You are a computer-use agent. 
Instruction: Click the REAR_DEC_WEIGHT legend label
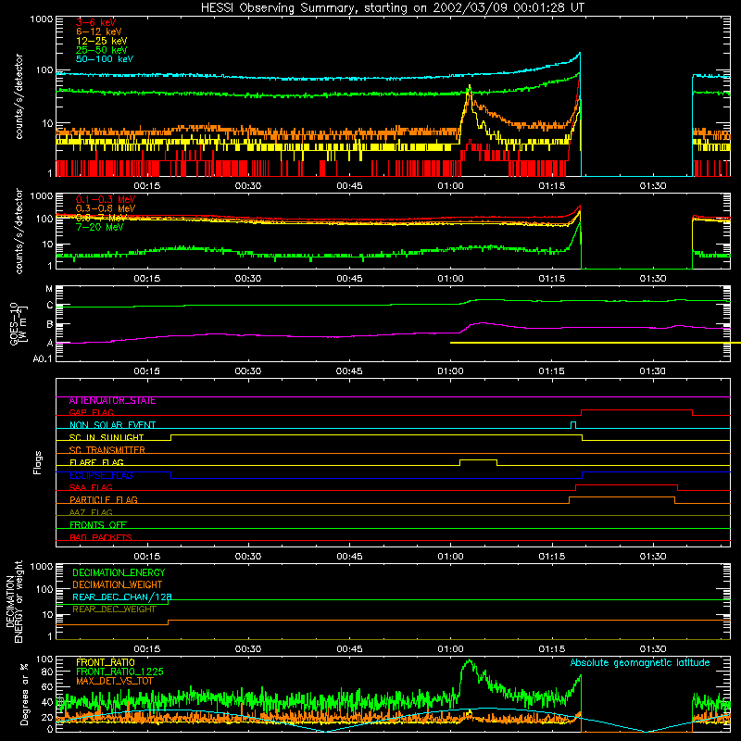click(x=114, y=609)
